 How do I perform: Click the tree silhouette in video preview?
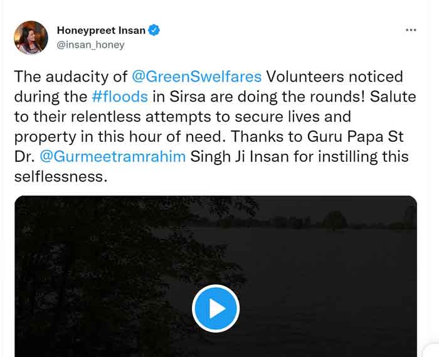pos(98,266)
